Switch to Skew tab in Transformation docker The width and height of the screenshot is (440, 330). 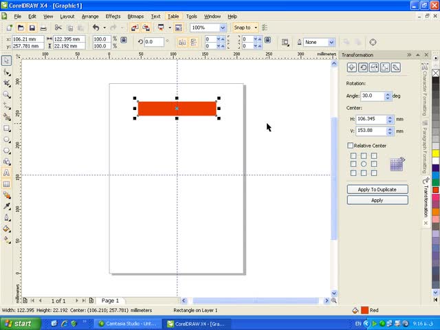[x=396, y=67]
